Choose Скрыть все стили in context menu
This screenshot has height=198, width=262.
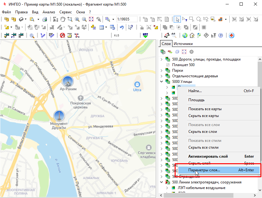(x=219, y=147)
